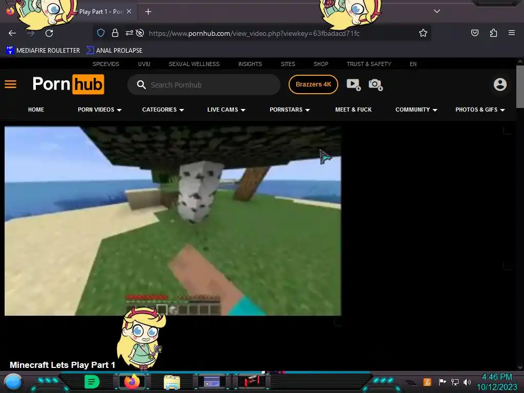Click the magnifier search icon
Viewport: 524px width, 393px height.
click(141, 84)
